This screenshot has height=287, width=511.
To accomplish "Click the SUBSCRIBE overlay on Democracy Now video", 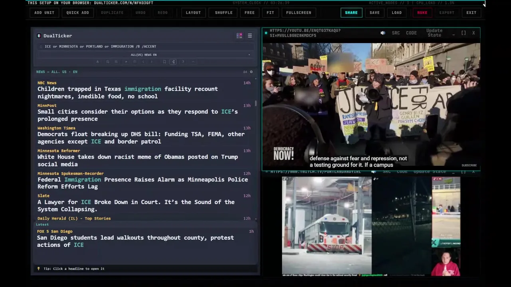I will click(469, 165).
